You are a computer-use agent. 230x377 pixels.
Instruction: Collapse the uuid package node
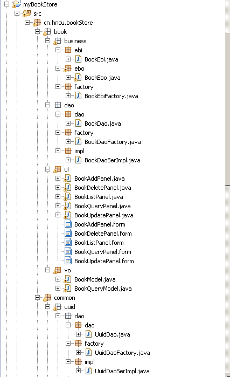47,306
